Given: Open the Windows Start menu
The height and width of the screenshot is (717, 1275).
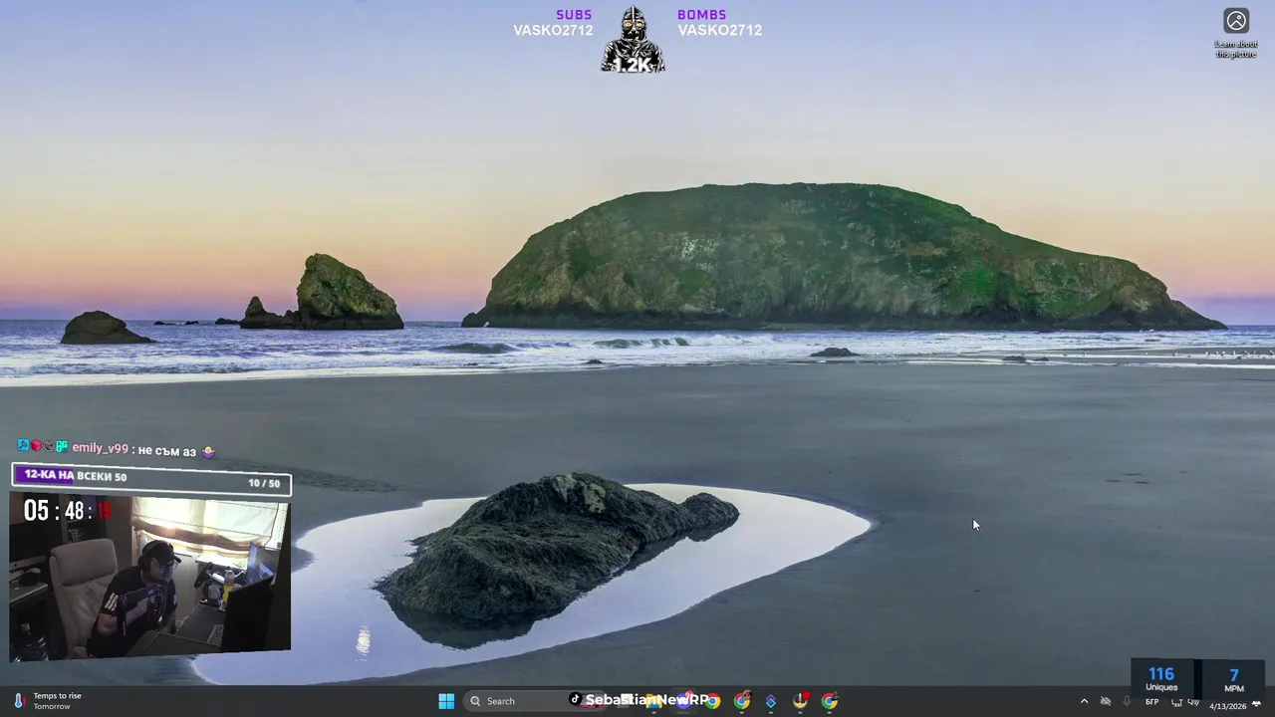Looking at the screenshot, I should point(446,701).
